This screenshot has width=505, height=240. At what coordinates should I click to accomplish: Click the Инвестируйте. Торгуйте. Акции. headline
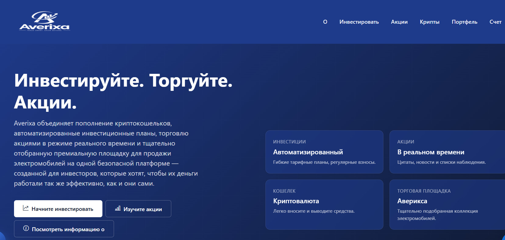pyautogui.click(x=123, y=91)
